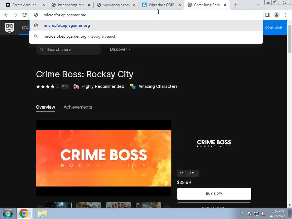
Task: Select the fourth gallery thumbnail
Action: [148, 205]
